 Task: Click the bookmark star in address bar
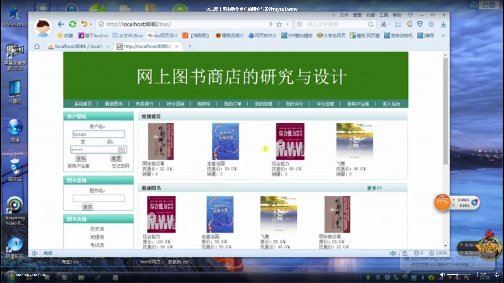coord(279,24)
